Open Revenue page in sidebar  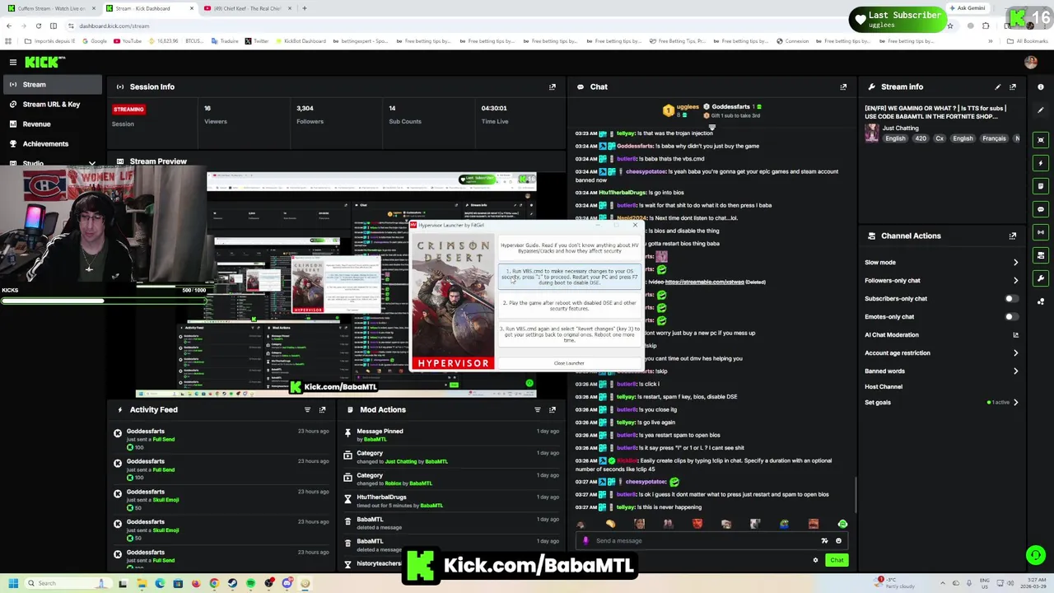tap(51, 124)
